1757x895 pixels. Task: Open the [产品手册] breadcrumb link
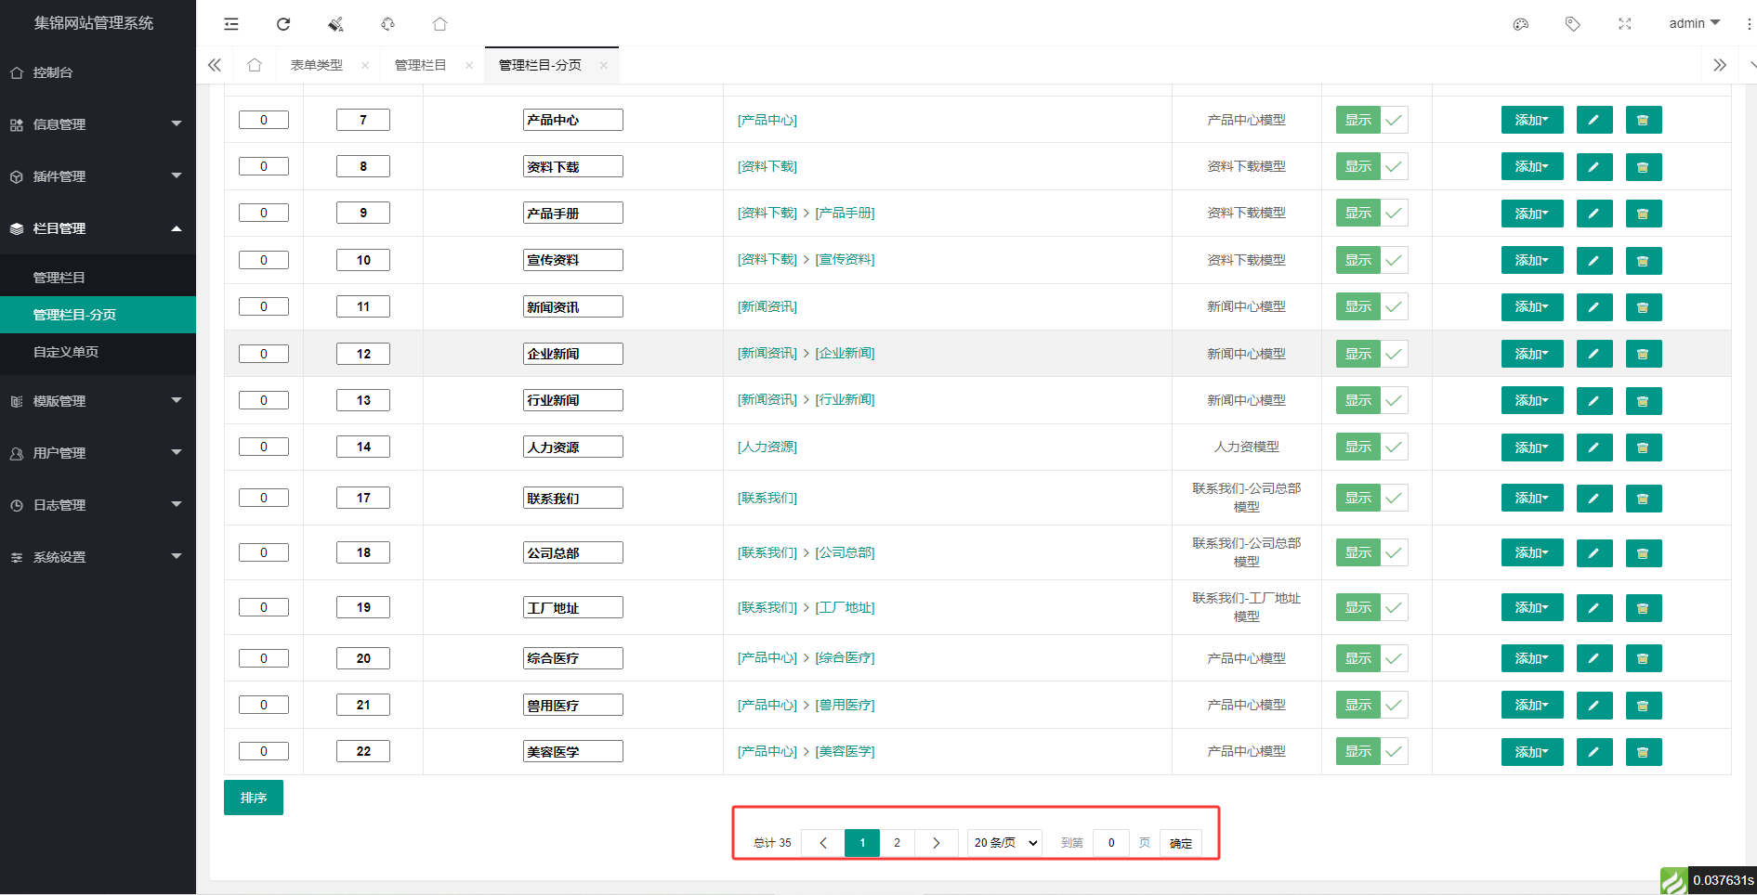click(x=846, y=213)
